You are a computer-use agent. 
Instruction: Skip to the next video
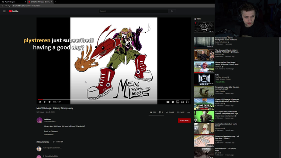coord(45,102)
